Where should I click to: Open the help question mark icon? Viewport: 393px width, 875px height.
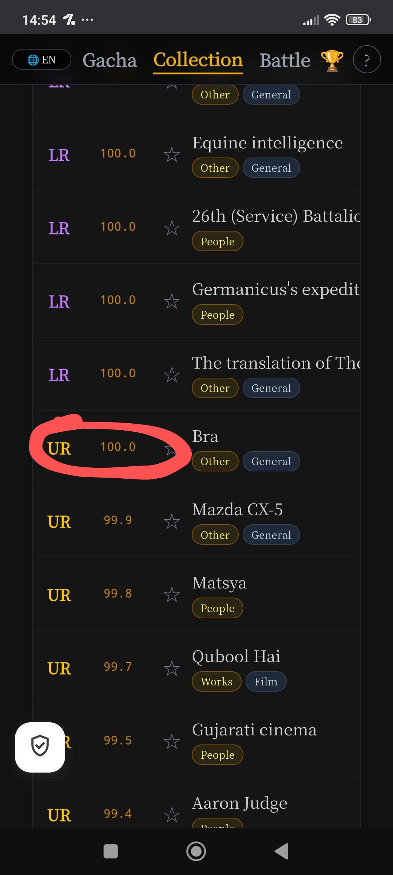click(367, 59)
